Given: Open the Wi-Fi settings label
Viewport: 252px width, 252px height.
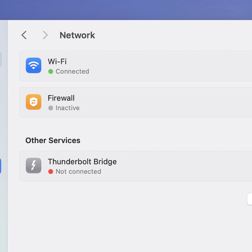Looking at the screenshot, I should coord(57,61).
